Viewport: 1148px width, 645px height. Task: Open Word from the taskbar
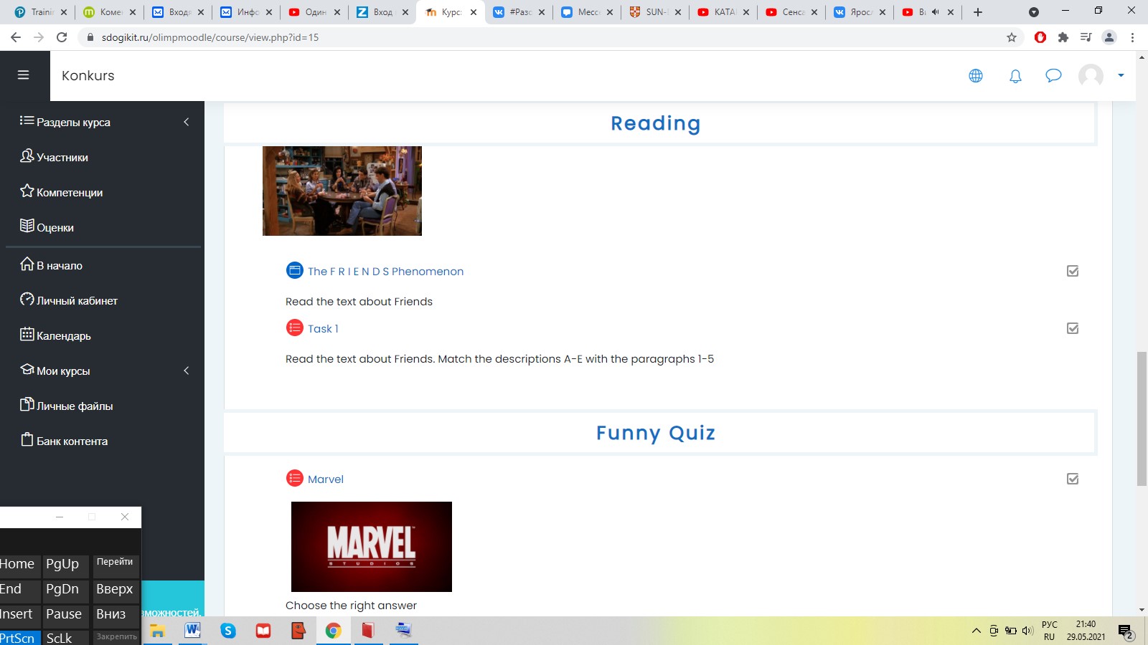[192, 631]
